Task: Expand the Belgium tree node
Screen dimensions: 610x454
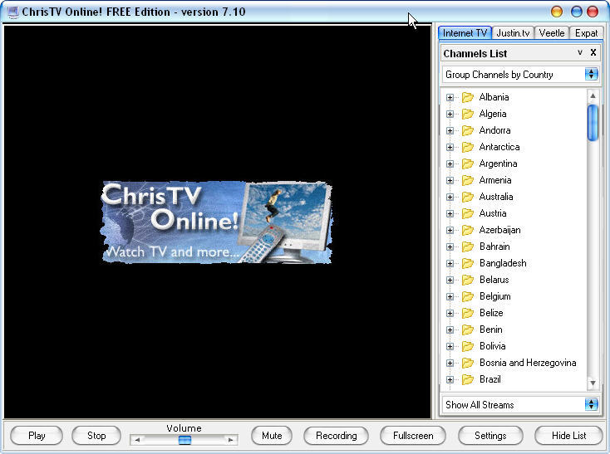Action: (450, 296)
